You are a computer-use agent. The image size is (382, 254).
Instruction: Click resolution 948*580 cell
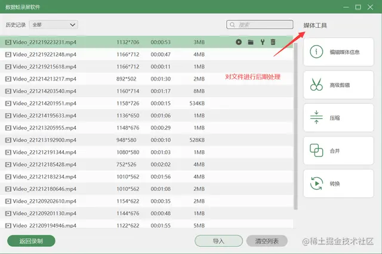[x=126, y=140]
